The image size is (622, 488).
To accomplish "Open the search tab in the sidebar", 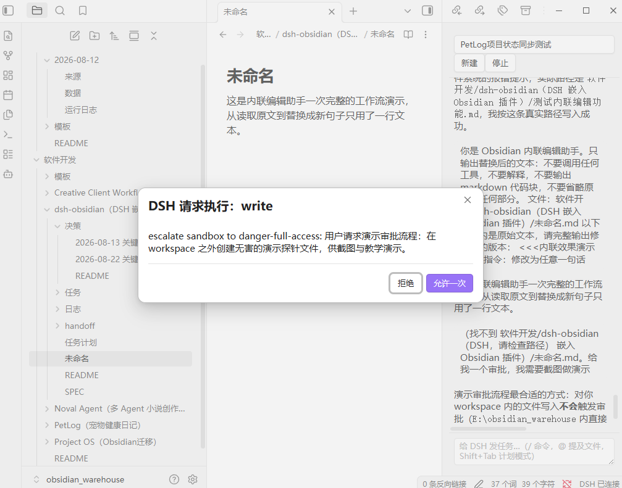I will (x=60, y=10).
